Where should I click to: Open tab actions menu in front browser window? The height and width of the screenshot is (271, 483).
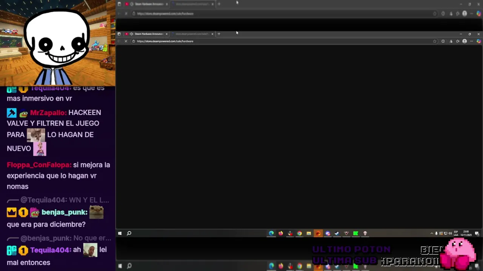(119, 34)
